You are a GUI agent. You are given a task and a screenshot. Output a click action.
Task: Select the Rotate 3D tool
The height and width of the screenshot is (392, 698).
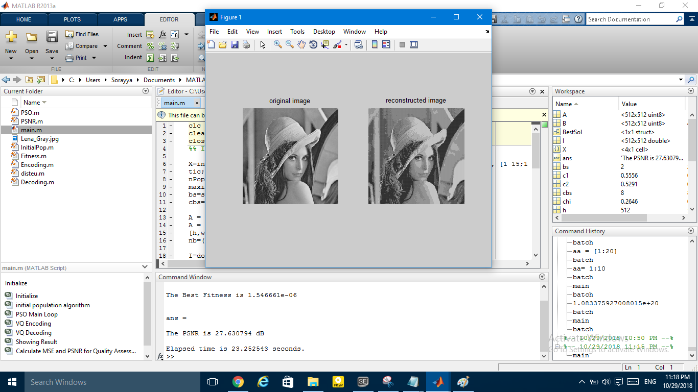(313, 44)
